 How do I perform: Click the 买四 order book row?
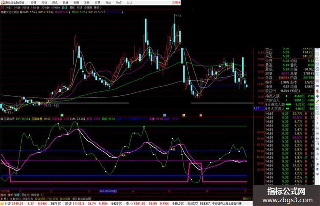[x=290, y=52]
